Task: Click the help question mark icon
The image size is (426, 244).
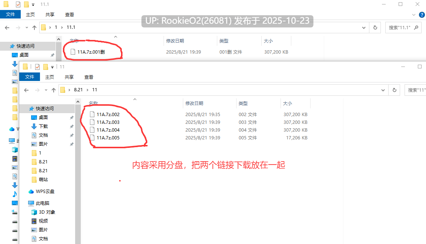Action: (x=422, y=15)
